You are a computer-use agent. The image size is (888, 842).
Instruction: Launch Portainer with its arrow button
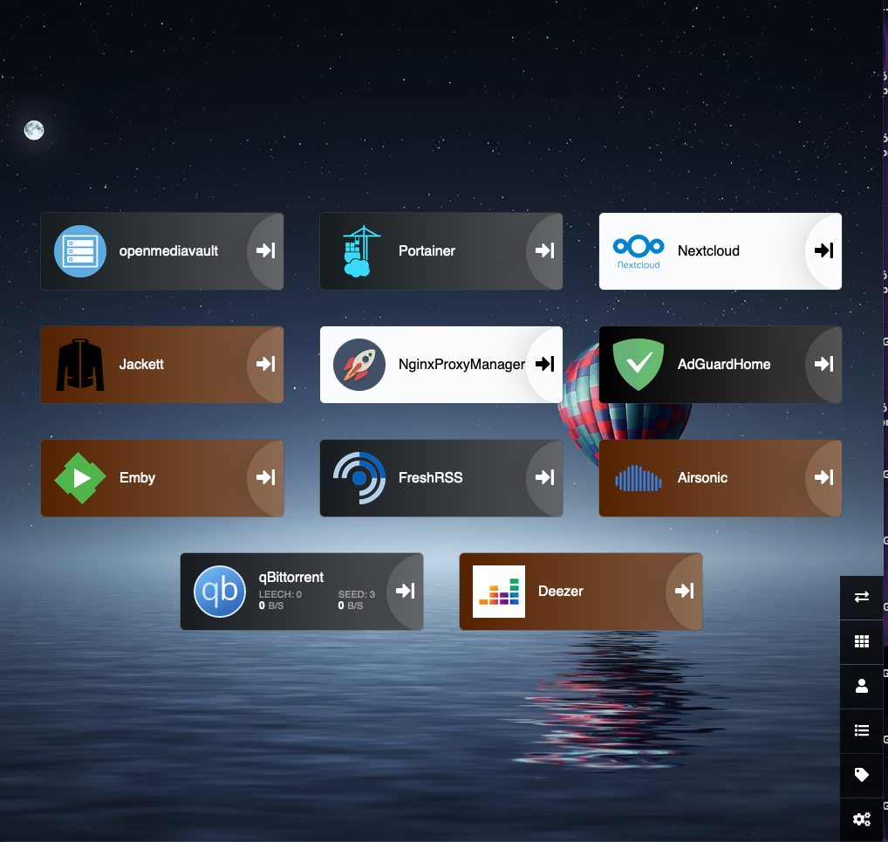(545, 250)
